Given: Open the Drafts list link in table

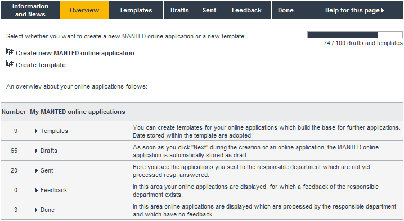Looking at the screenshot, I should [49, 151].
